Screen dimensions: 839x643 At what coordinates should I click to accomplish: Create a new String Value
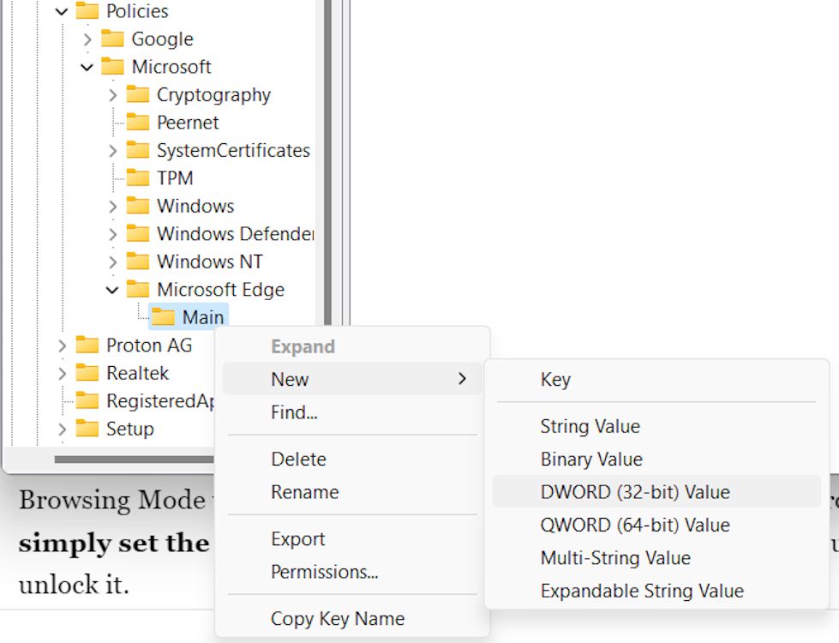656,426
